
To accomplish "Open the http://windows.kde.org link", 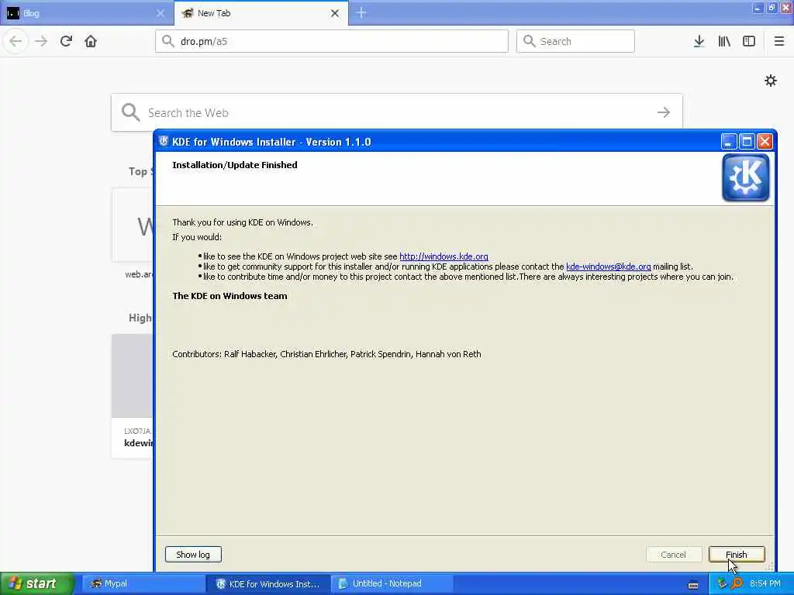I will point(444,256).
